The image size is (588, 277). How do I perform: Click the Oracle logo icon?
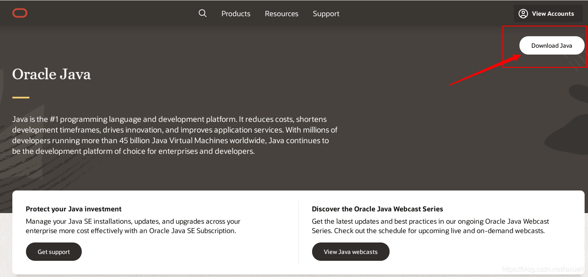20,13
